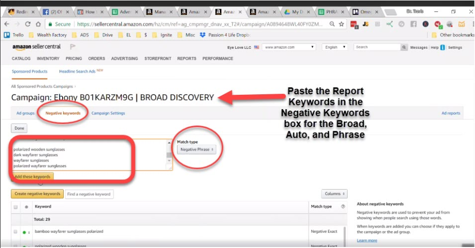Click the Facebook extension icon in toolbar
475x248 pixels.
pos(413,24)
